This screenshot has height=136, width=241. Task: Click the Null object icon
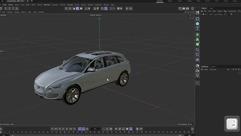click(197, 13)
